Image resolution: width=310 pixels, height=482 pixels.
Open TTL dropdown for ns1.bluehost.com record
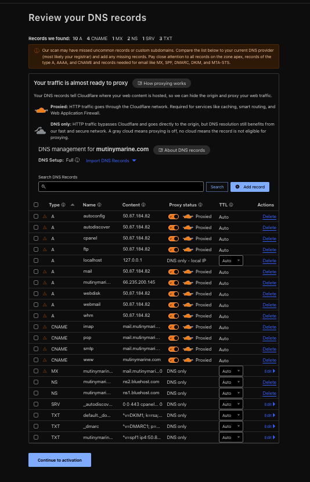pyautogui.click(x=231, y=393)
